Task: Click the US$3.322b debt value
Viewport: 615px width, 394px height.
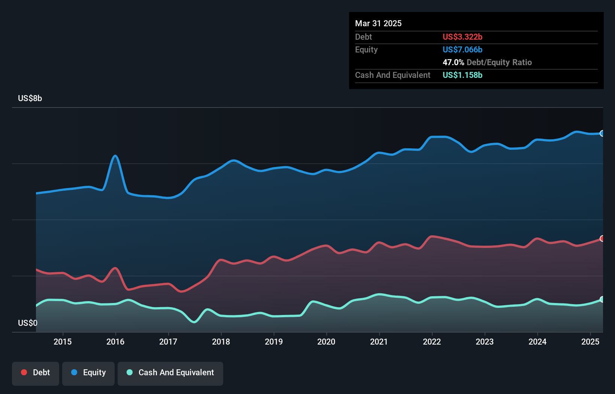Action: pos(463,37)
